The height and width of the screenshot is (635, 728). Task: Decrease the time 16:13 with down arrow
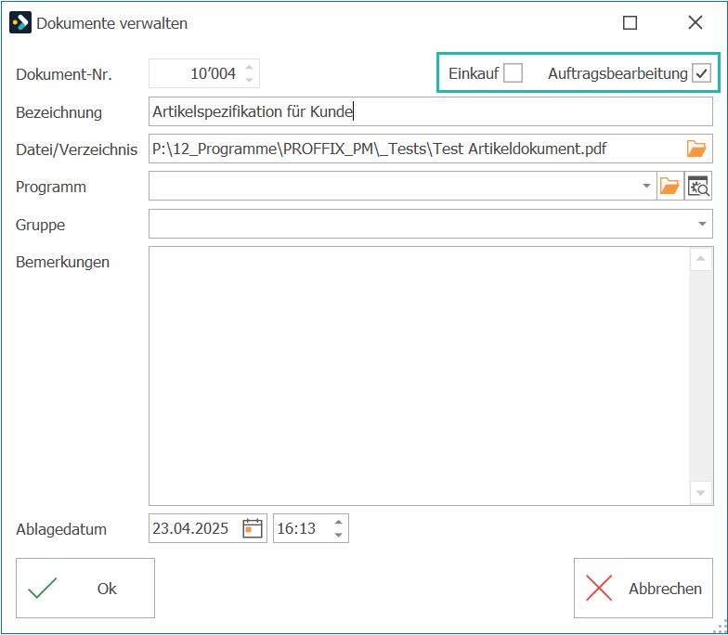click(x=338, y=535)
